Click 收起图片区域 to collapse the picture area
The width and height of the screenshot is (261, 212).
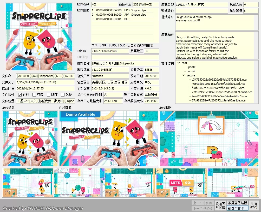220,205
